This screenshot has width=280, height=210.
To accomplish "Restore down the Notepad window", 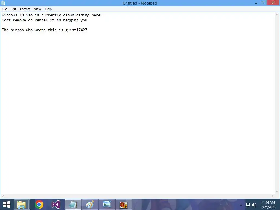I will (x=263, y=3).
